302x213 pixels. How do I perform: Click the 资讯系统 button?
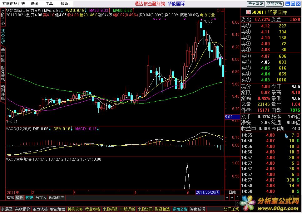click(256, 4)
